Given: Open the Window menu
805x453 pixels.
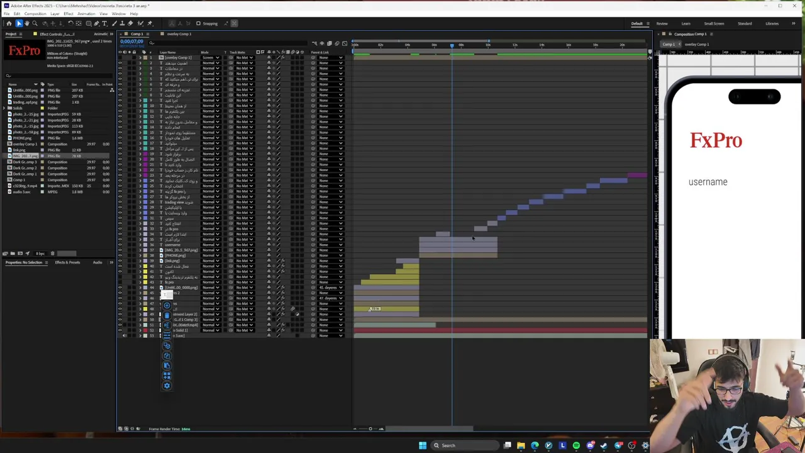Looking at the screenshot, I should 119,14.
